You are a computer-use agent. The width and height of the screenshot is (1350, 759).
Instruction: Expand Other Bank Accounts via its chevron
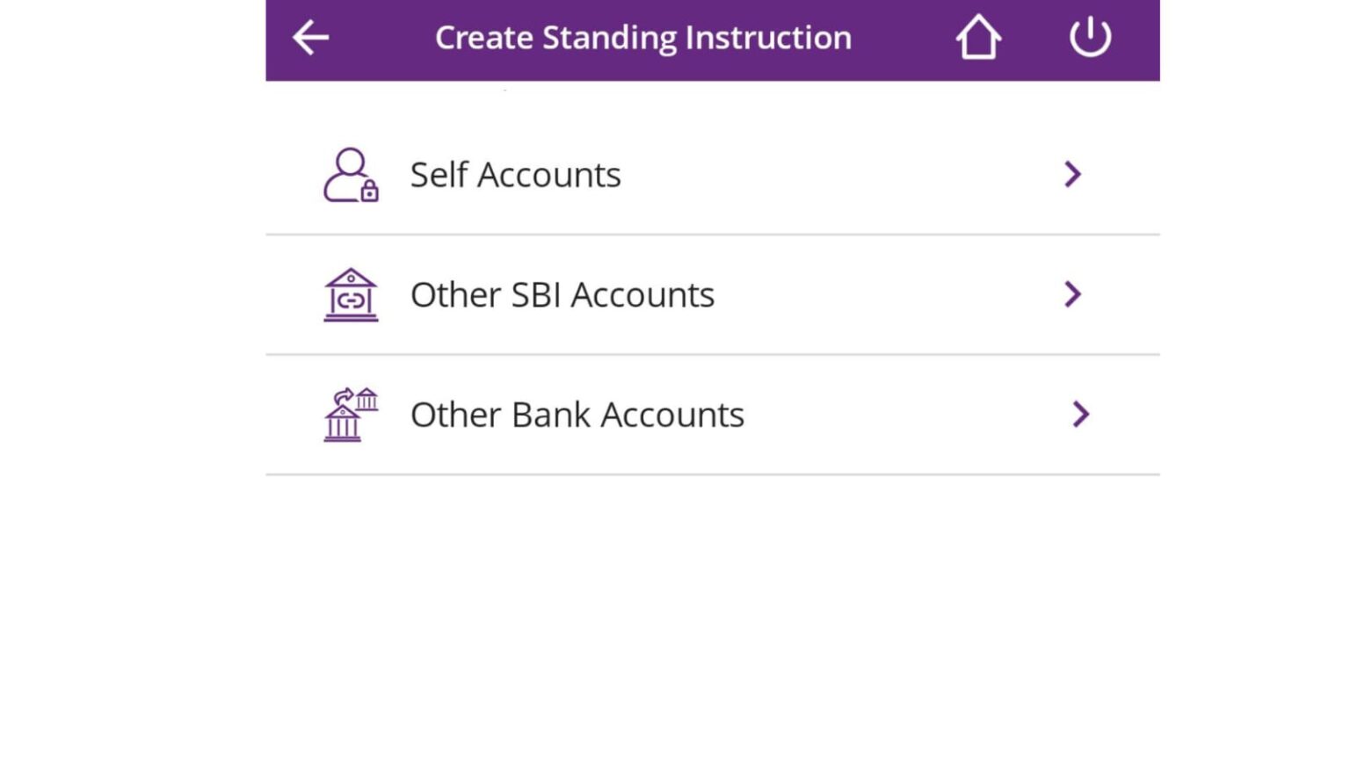(1082, 414)
